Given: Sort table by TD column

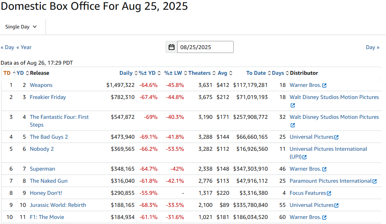Looking at the screenshot, I should pyautogui.click(x=9, y=73).
